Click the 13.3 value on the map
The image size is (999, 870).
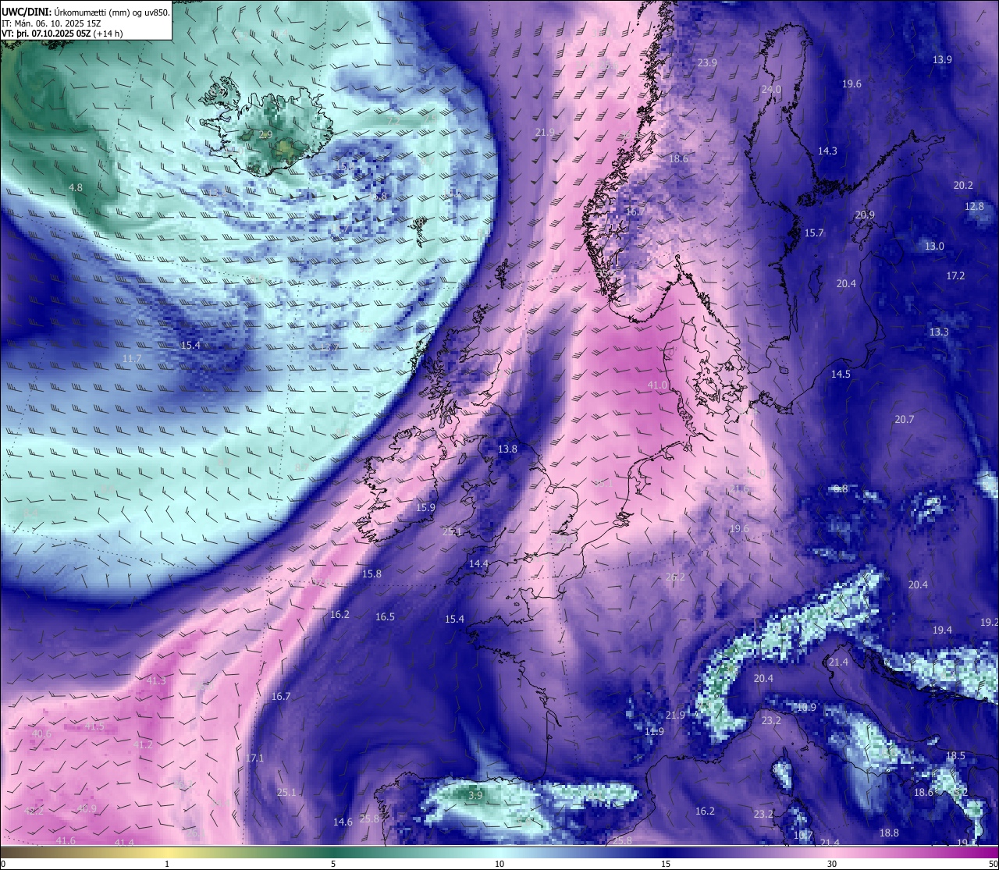(939, 332)
